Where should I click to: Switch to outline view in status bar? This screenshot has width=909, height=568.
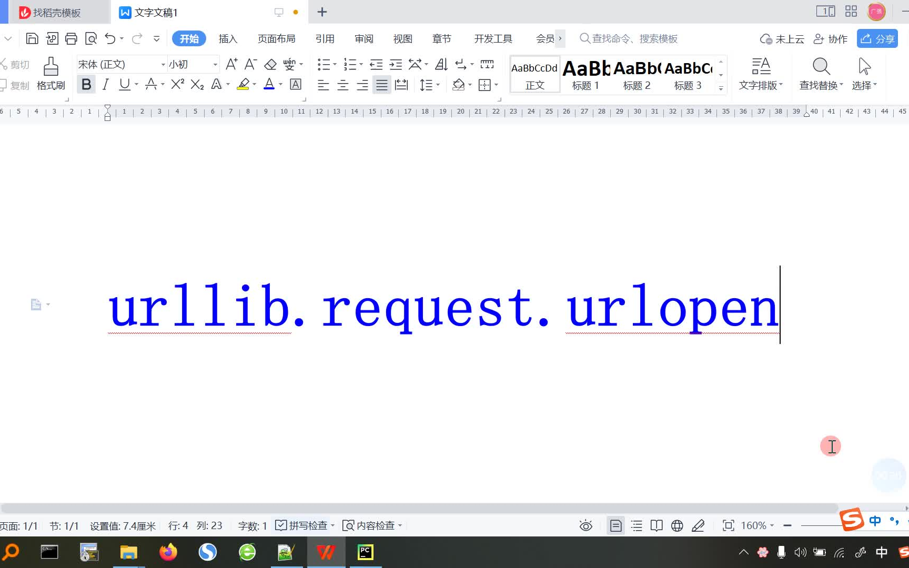coord(637,525)
